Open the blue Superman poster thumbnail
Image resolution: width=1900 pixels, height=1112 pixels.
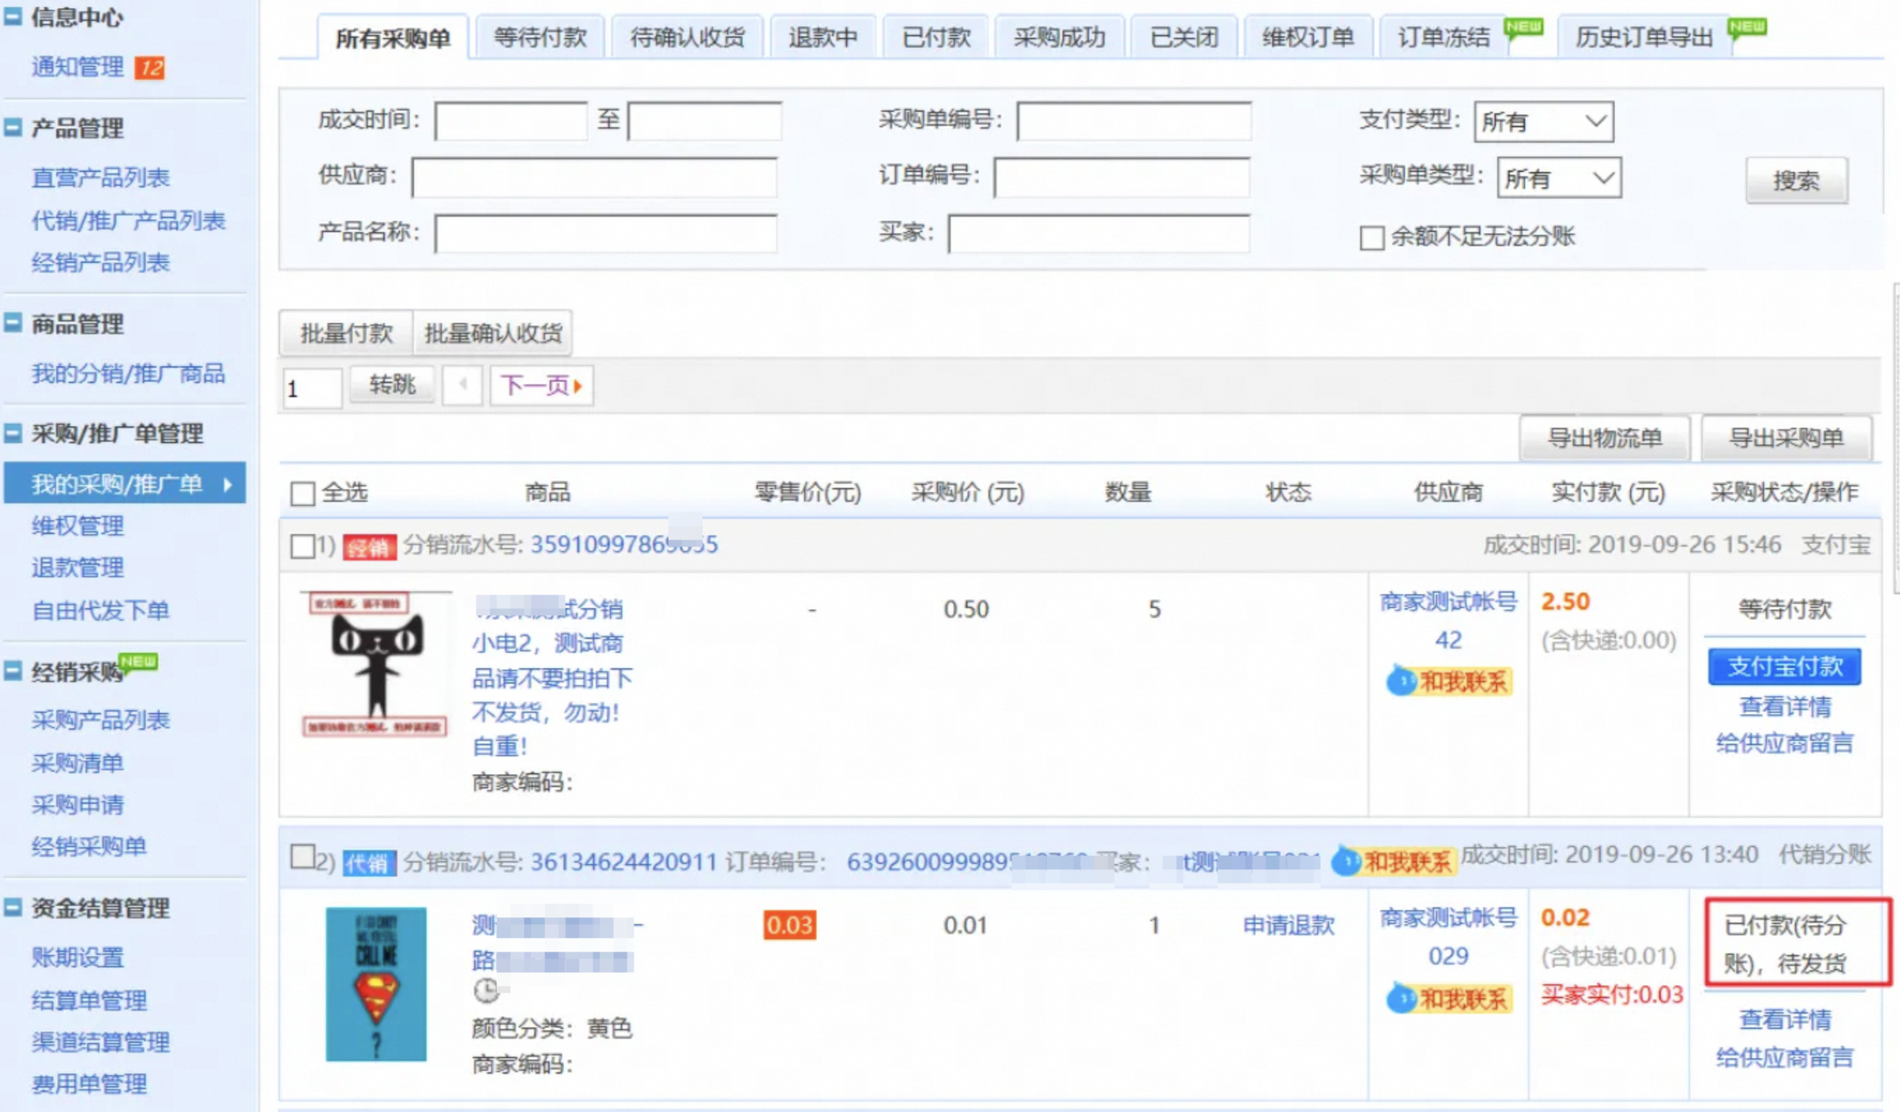[376, 984]
